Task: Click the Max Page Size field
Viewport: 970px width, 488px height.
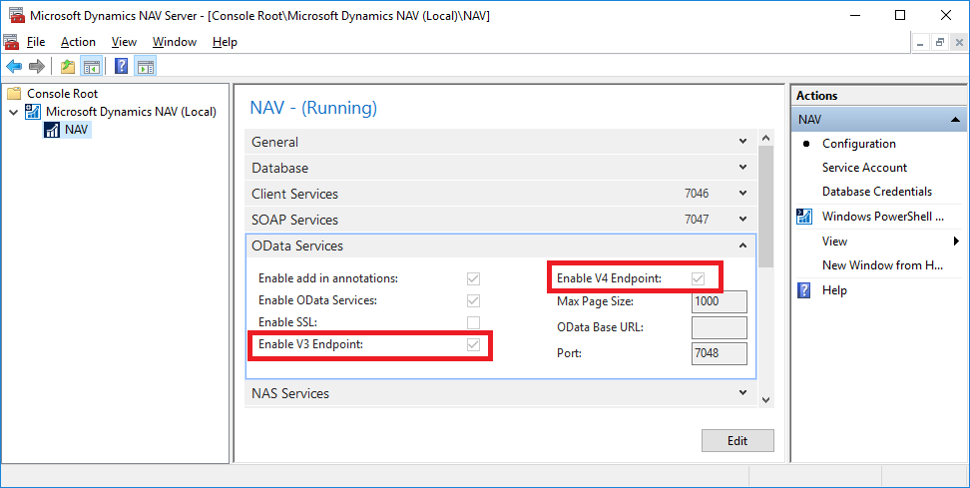Action: (x=719, y=301)
